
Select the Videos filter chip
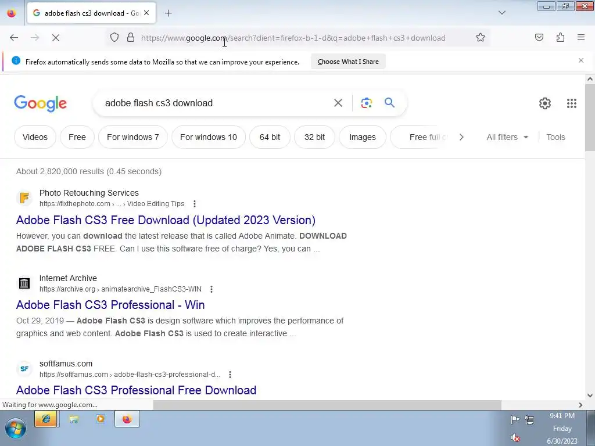[x=35, y=137]
